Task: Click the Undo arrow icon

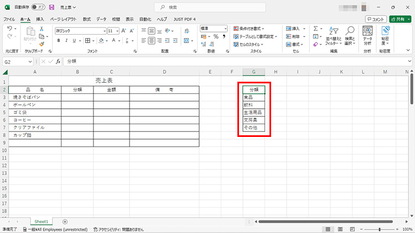Action: [x=9, y=29]
